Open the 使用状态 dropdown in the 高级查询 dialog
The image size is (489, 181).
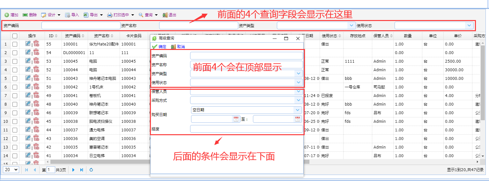click(x=299, y=82)
